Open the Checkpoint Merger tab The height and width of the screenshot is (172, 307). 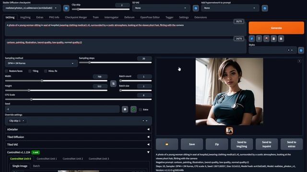tap(76, 17)
